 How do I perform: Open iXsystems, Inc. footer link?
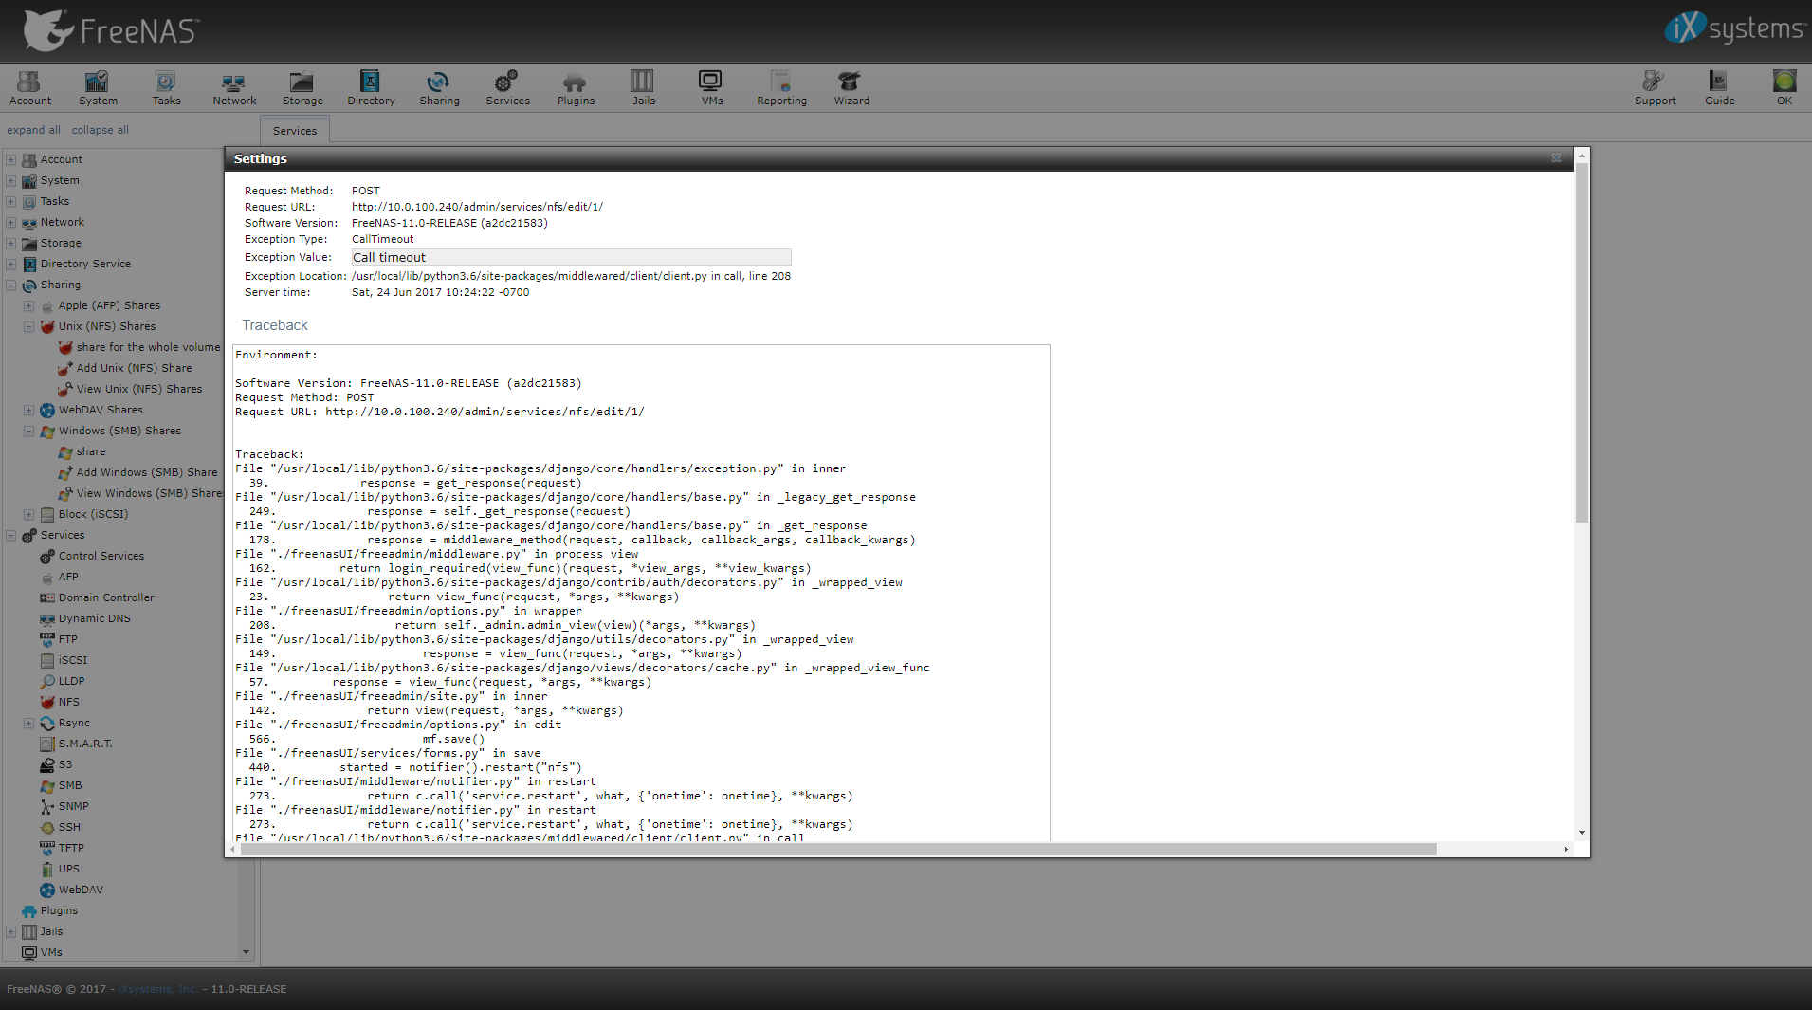coord(157,989)
